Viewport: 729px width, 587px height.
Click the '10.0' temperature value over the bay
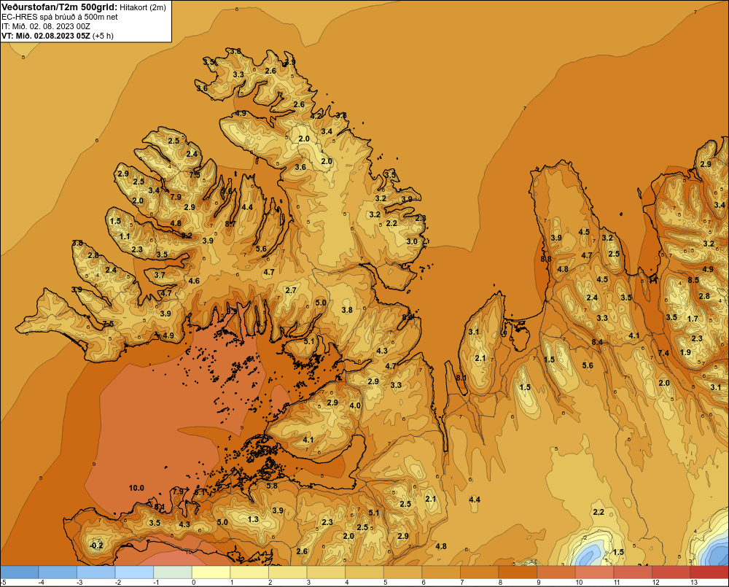click(x=136, y=488)
